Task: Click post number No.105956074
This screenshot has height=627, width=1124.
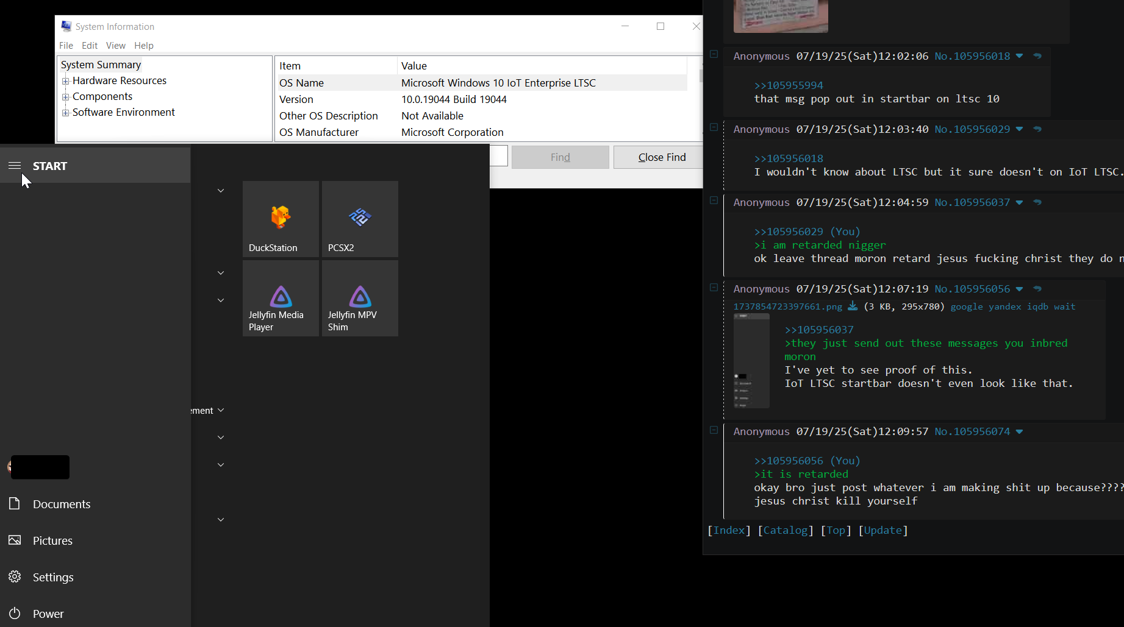Action: click(x=972, y=431)
